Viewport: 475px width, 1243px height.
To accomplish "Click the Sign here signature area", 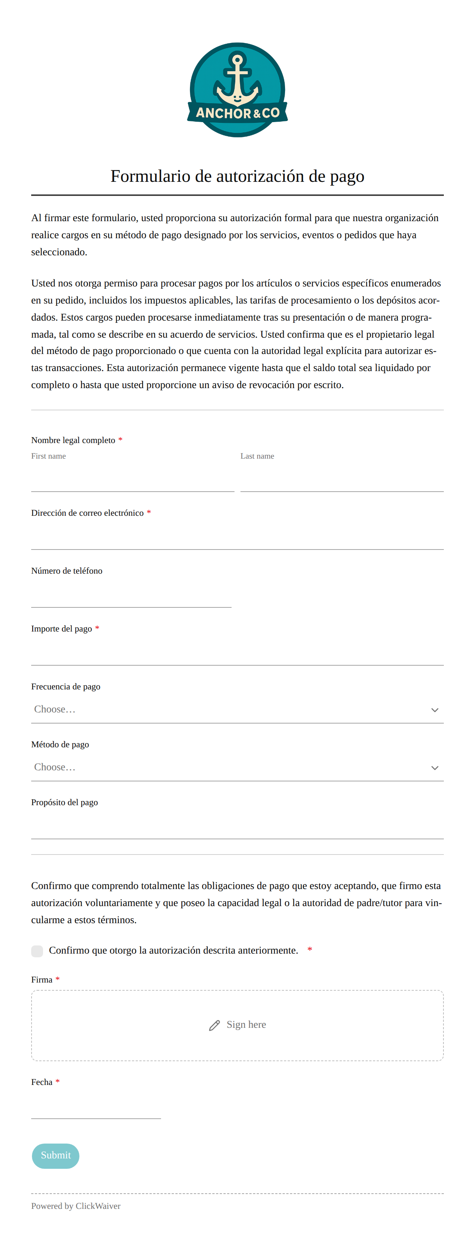I will click(237, 1025).
